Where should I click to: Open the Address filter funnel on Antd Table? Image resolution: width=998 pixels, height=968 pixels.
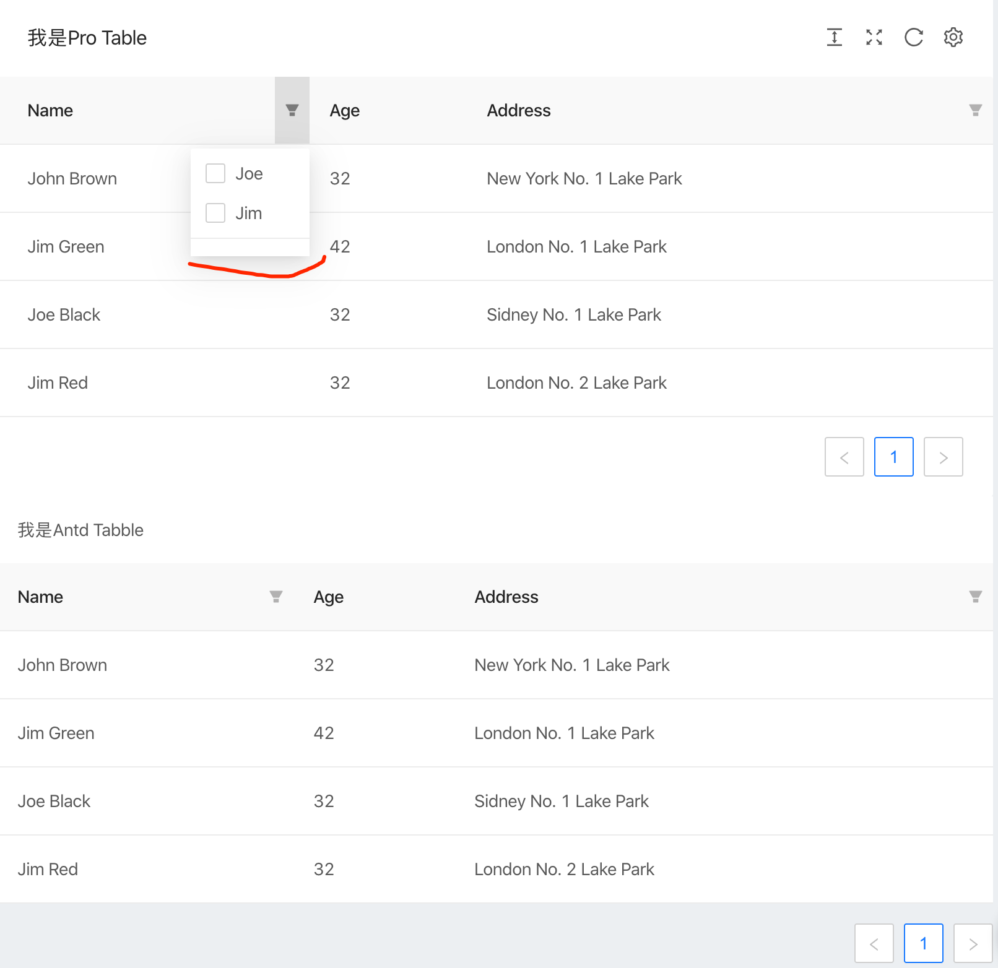975,597
